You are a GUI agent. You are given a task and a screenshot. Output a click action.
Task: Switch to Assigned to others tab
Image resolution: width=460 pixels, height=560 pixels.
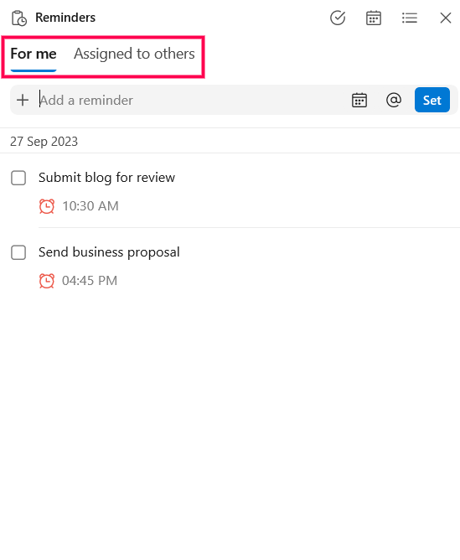134,54
